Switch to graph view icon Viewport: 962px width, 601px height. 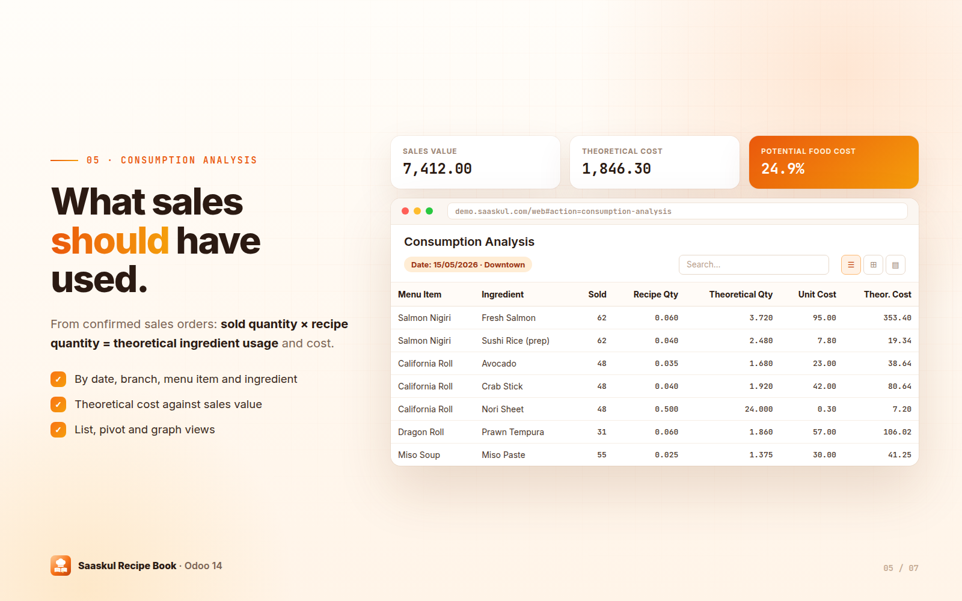(895, 264)
